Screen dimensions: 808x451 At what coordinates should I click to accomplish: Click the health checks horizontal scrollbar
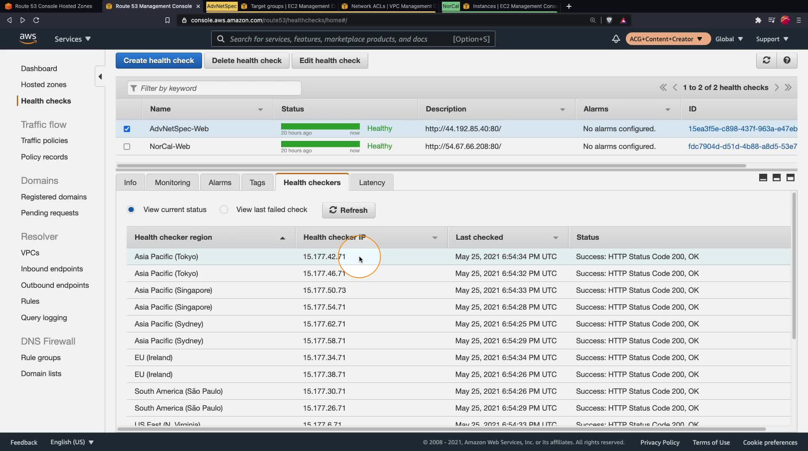click(431, 166)
